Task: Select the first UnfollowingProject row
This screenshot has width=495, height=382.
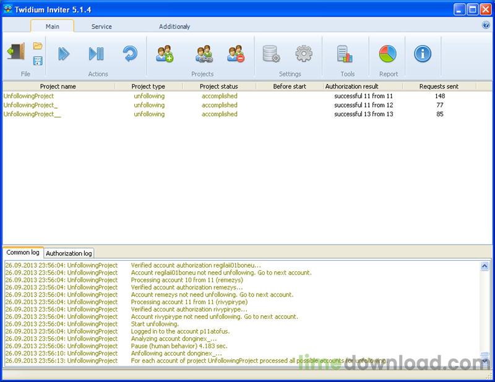Action: (x=29, y=96)
